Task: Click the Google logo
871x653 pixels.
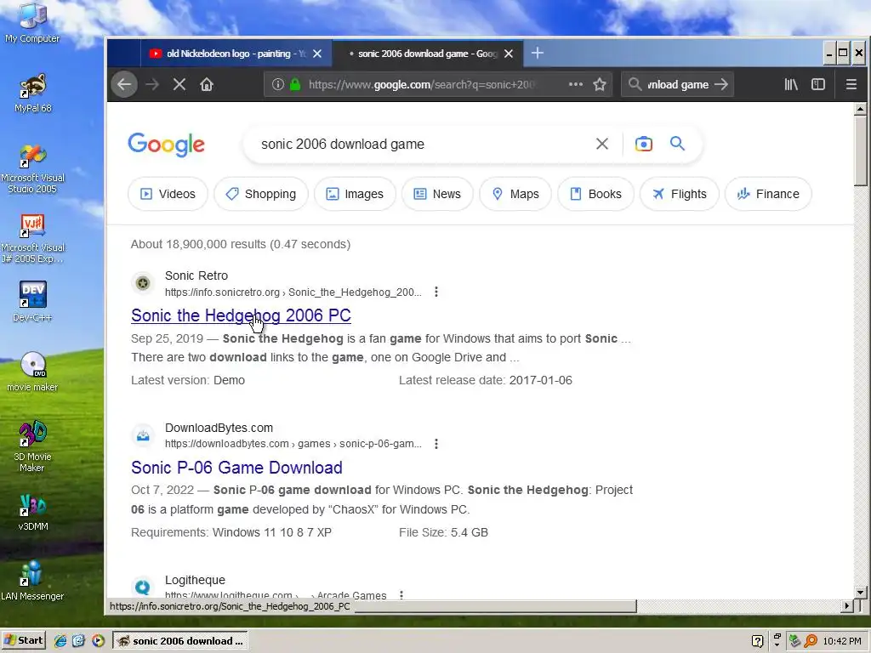Action: coord(166,145)
